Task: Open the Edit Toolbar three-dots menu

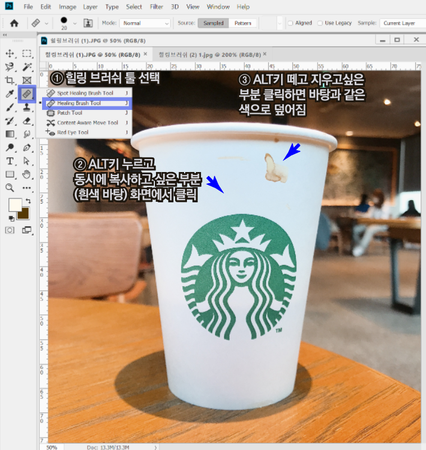Action: (x=27, y=188)
